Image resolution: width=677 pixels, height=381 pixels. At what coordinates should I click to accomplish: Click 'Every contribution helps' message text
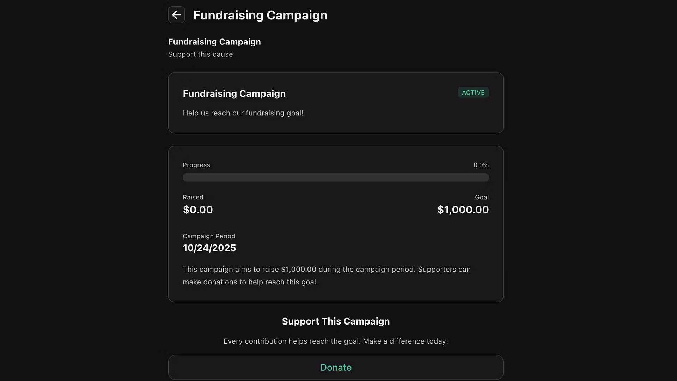(x=336, y=341)
